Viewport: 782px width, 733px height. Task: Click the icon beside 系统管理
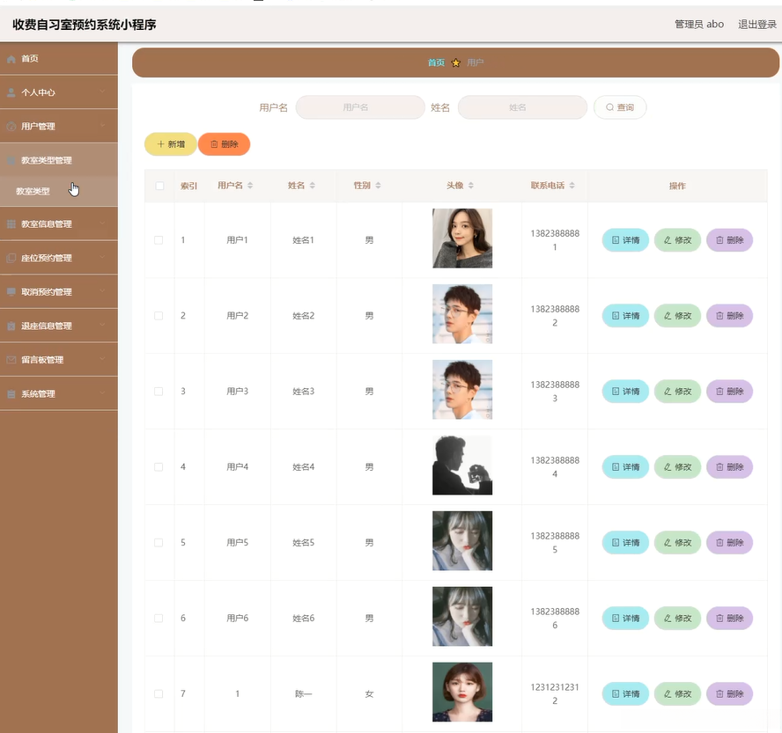[x=11, y=393]
